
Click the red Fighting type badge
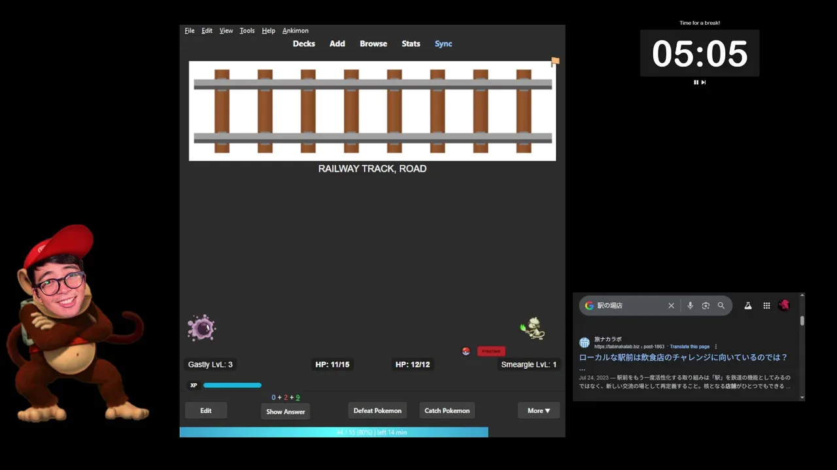coord(491,351)
